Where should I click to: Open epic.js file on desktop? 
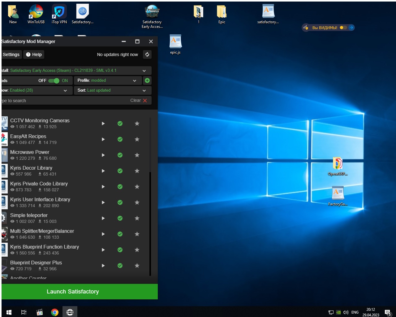click(175, 44)
